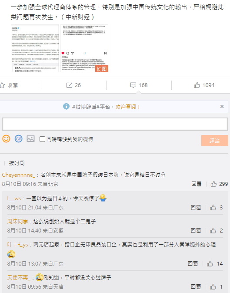Open comments via the 168 comment icon

point(133,85)
